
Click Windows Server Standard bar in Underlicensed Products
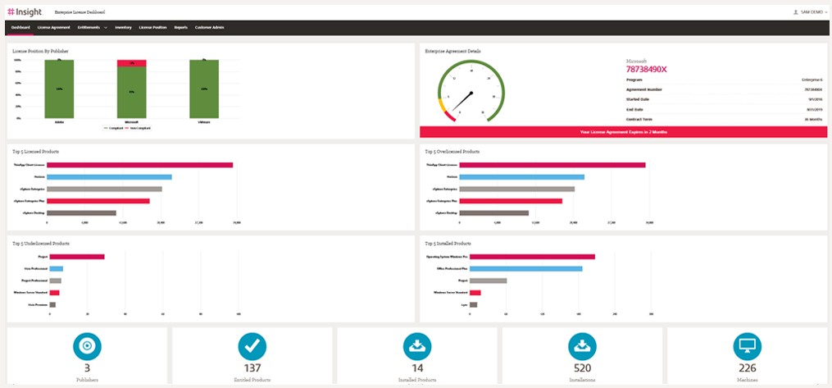point(55,293)
